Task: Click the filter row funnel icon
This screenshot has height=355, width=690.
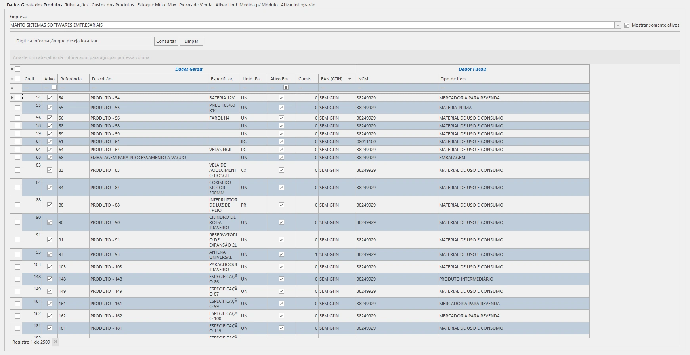Action: tap(12, 88)
